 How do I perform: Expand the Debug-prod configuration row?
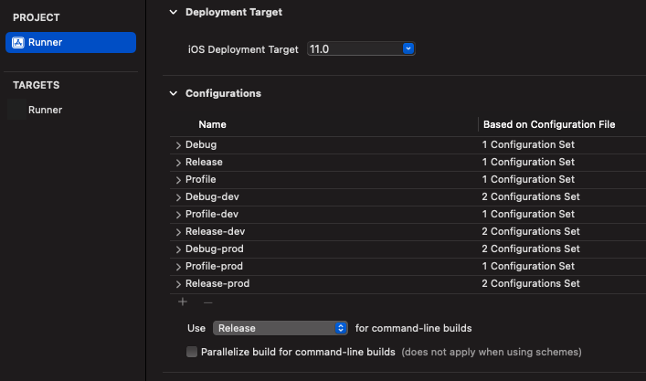pos(178,249)
